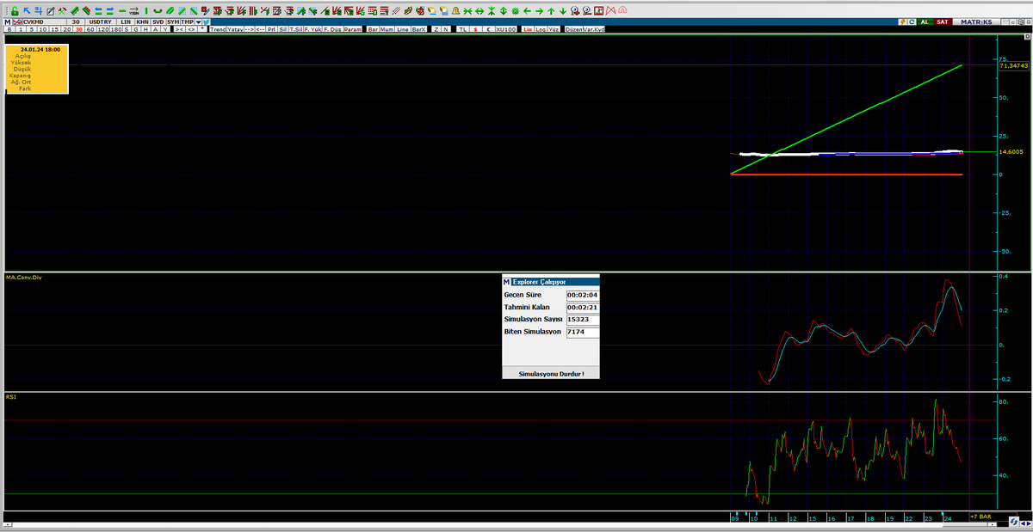
Task: Switch chart scale to Log
Action: 541,29
